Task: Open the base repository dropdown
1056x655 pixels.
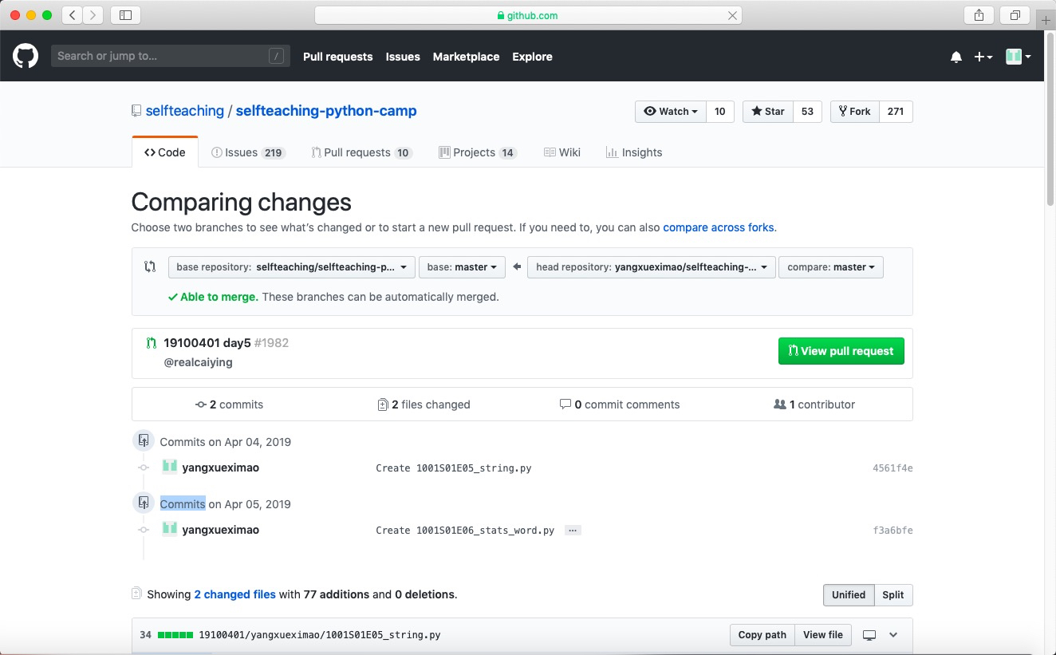Action: pyautogui.click(x=292, y=266)
